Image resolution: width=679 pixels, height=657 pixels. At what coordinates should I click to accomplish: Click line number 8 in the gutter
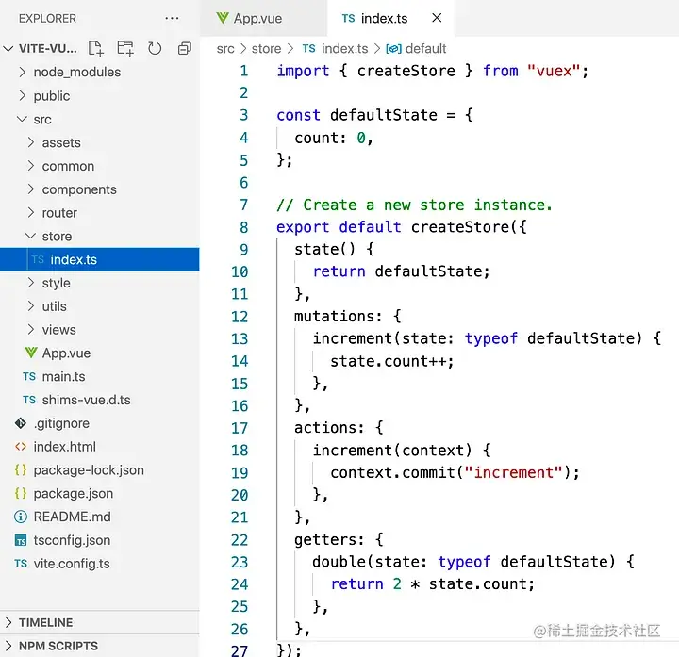pyautogui.click(x=244, y=227)
